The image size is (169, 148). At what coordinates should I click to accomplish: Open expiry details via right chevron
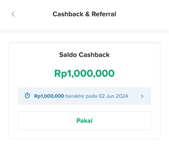pos(142,97)
